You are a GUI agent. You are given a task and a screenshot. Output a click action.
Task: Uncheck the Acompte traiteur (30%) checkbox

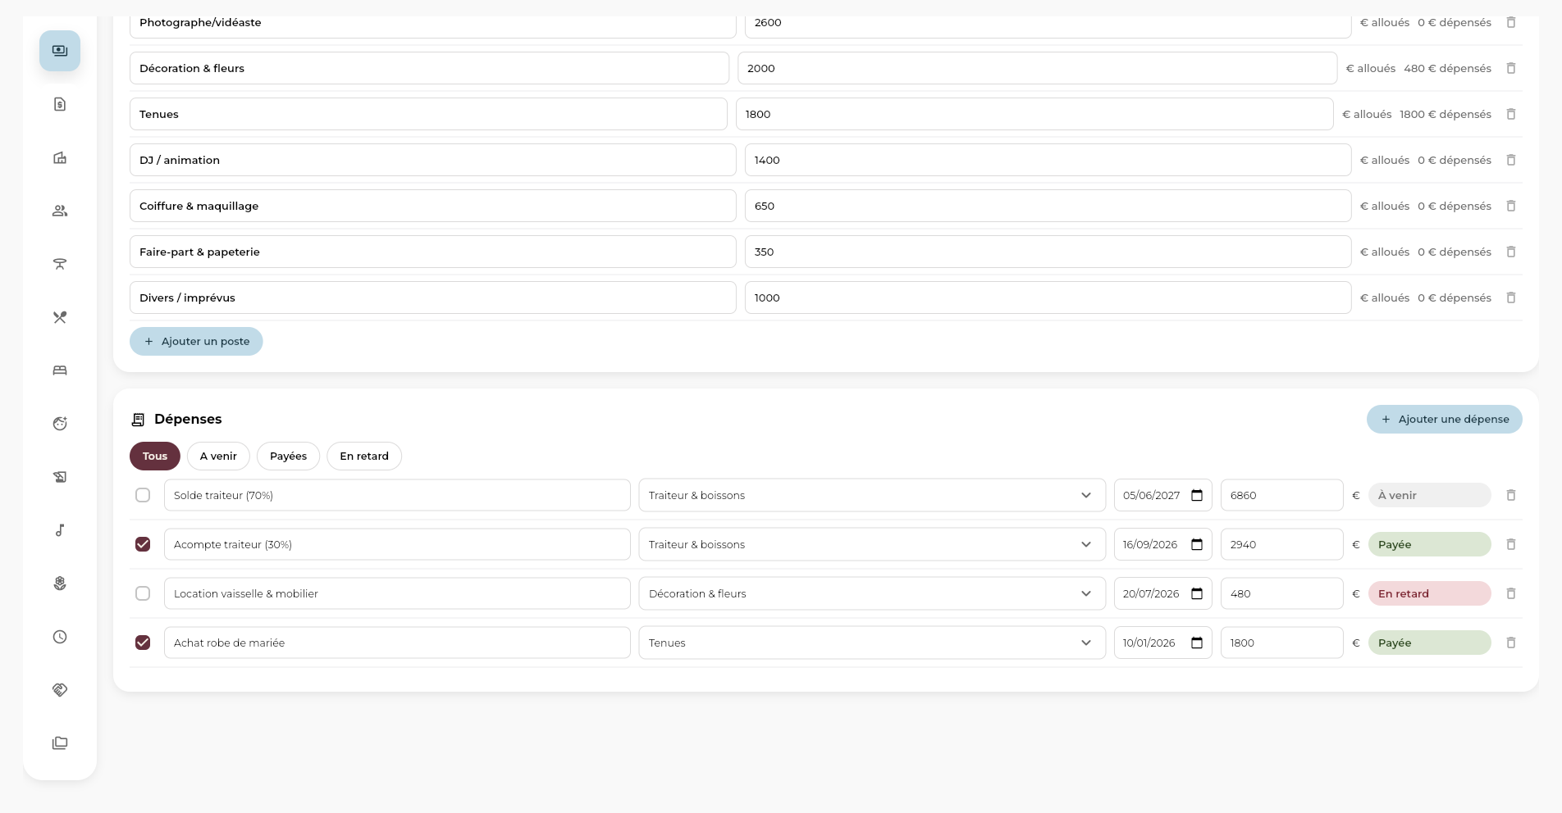tap(143, 544)
